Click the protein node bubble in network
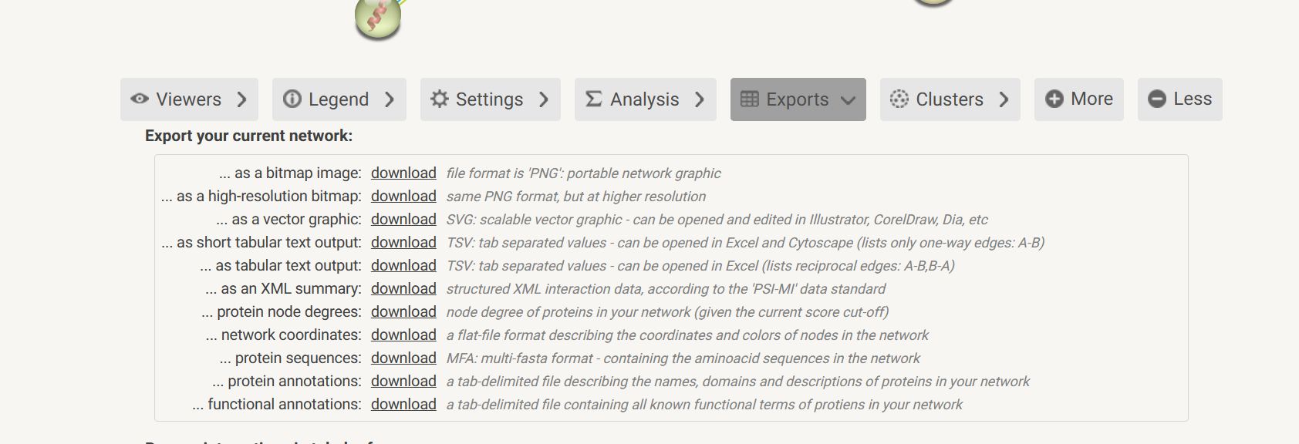 378,18
